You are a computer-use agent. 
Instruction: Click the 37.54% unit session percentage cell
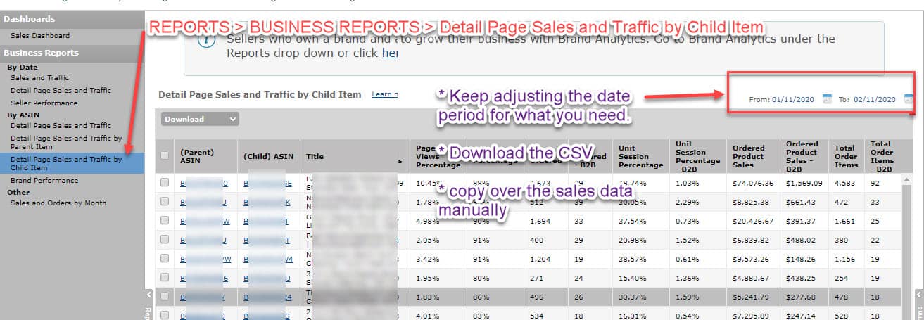[631, 221]
